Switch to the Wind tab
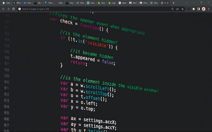The height and width of the screenshot is (132, 212). coord(17,3)
